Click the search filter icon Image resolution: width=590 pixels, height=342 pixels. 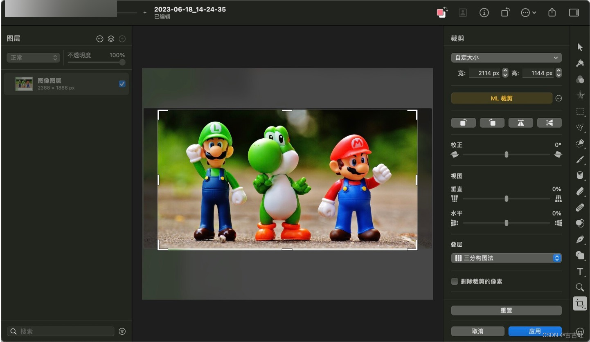click(x=122, y=331)
